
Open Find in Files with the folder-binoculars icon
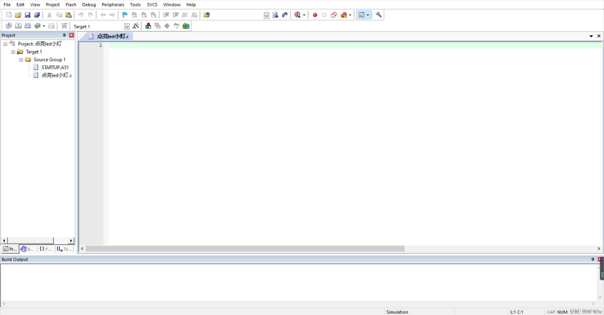(207, 15)
